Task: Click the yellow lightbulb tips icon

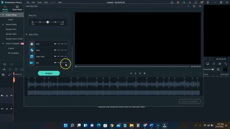Action: pos(178,3)
